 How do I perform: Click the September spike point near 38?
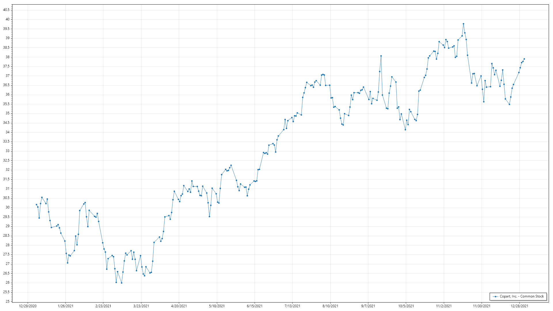click(x=381, y=56)
